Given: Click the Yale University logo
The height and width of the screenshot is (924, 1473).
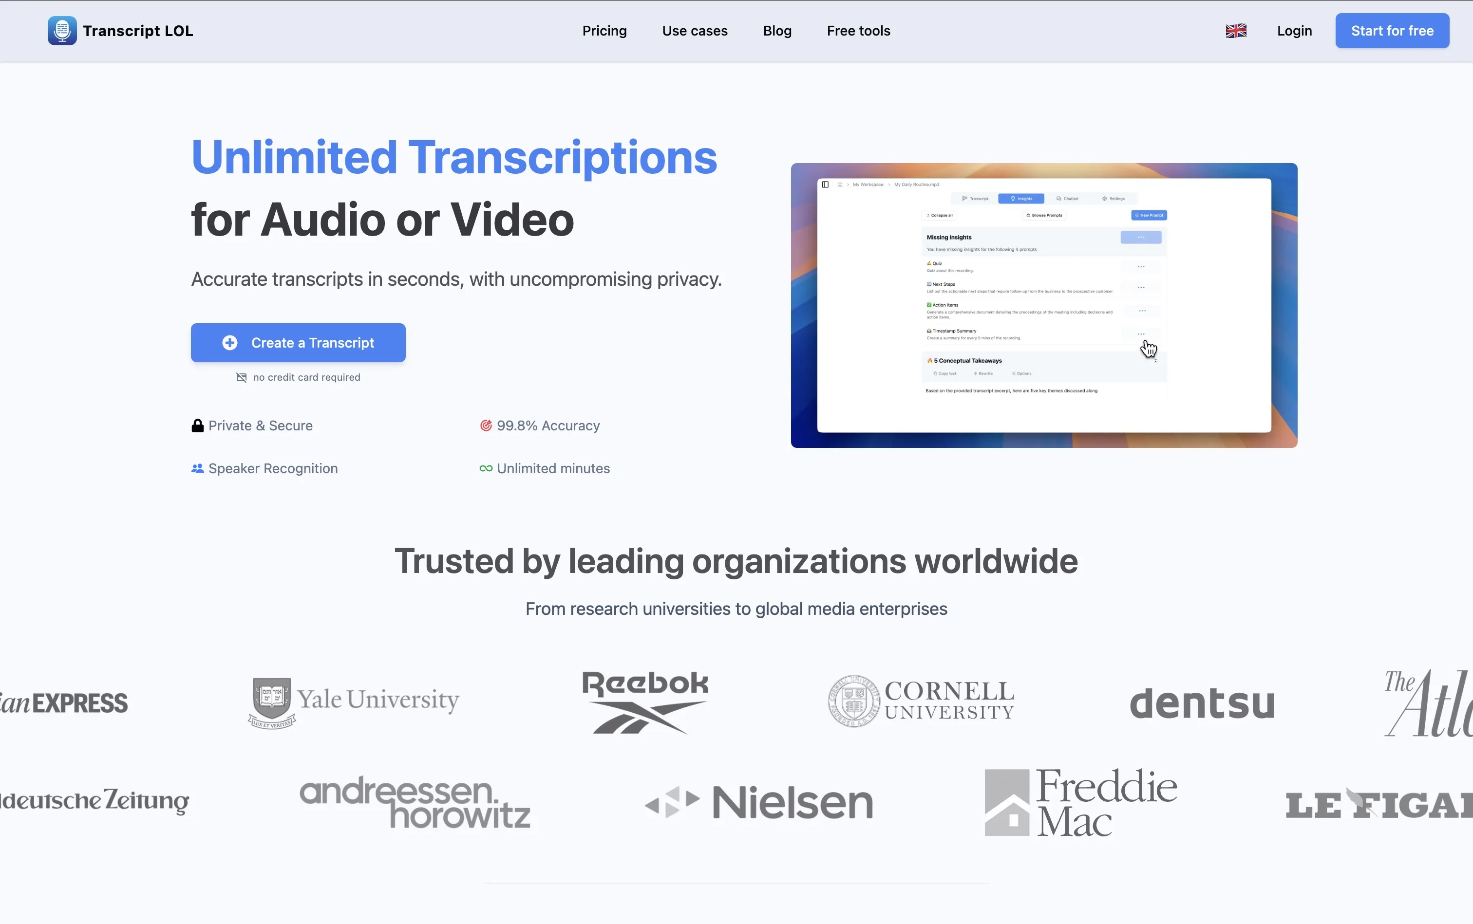Looking at the screenshot, I should pyautogui.click(x=354, y=702).
